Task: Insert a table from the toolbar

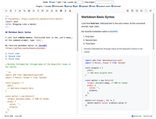Action: click(x=61, y=11)
